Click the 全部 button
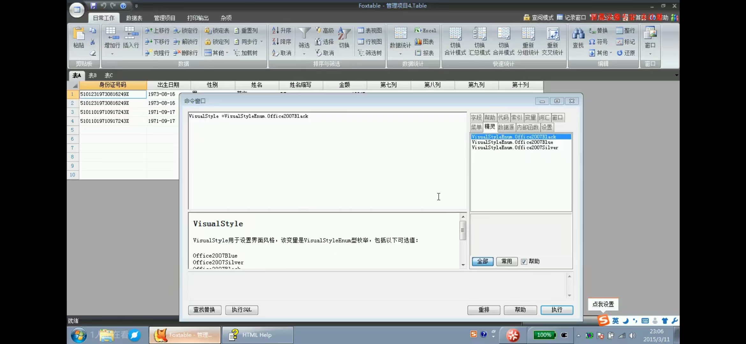 (483, 262)
